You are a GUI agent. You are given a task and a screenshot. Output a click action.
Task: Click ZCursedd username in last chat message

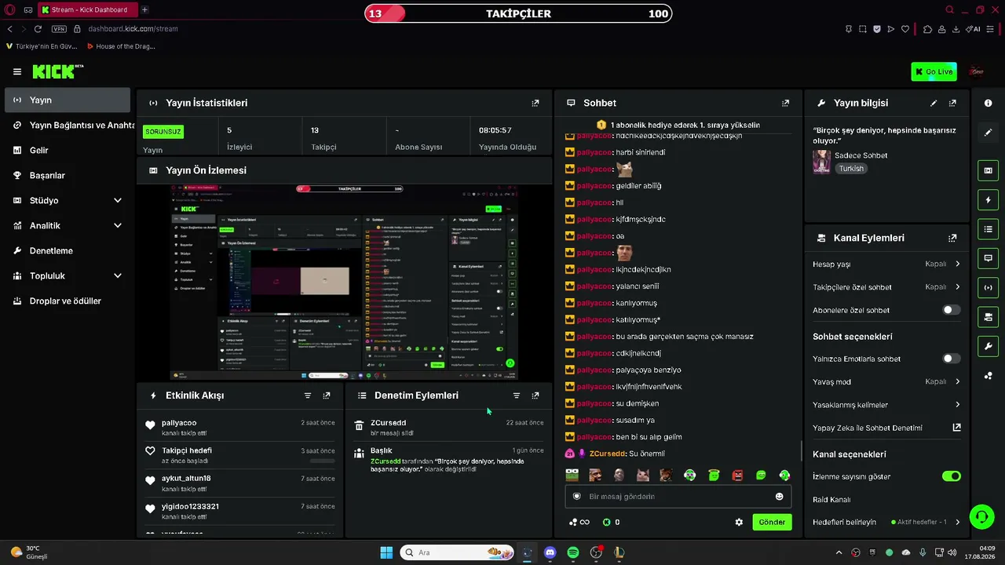coord(607,454)
